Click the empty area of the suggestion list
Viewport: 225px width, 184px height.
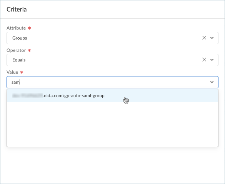112,124
